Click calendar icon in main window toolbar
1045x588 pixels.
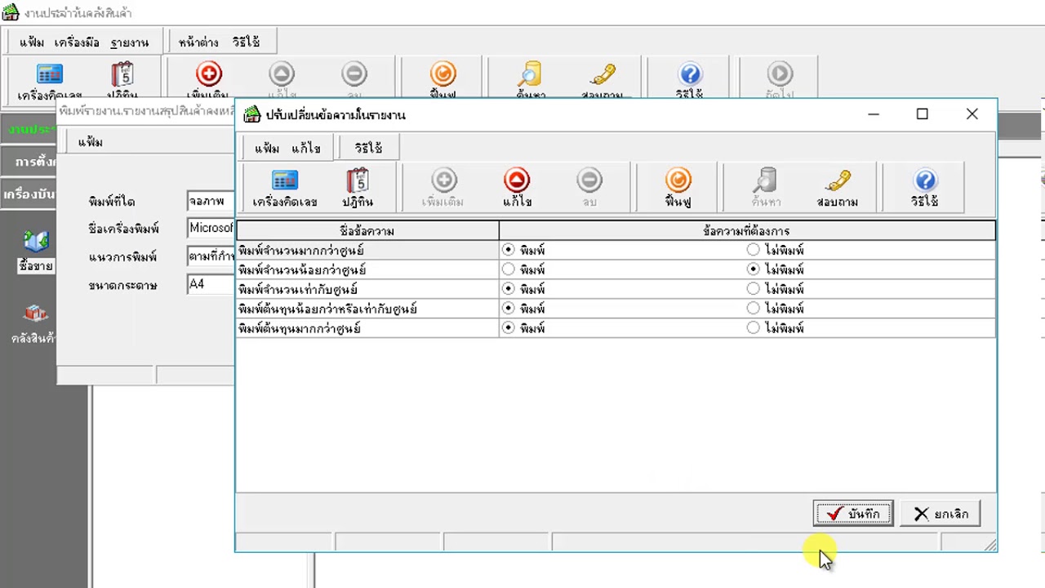(122, 74)
